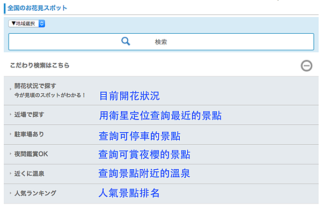The image size is (322, 211).
Task: Click the magnifying glass search icon
Action: 126,41
